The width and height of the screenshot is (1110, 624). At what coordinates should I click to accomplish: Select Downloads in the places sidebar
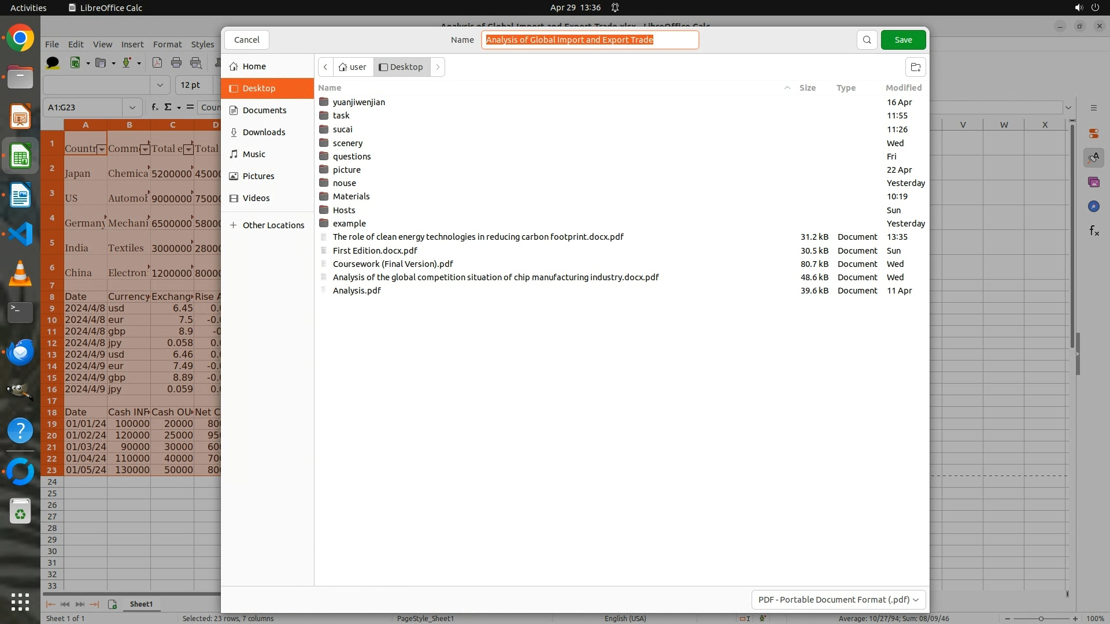click(264, 132)
